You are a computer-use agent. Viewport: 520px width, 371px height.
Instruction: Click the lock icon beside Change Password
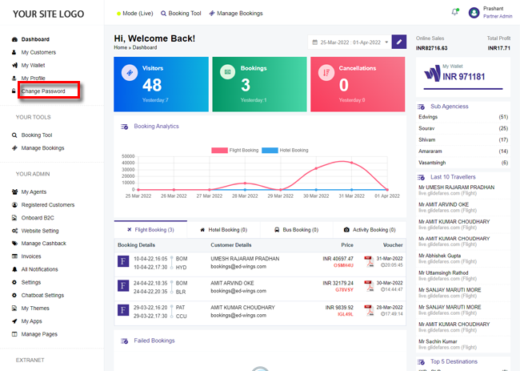[x=14, y=91]
